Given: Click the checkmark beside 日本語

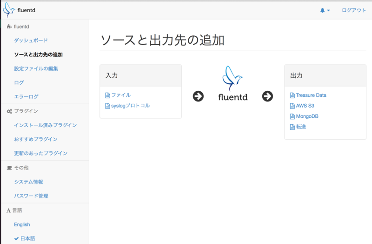Looking at the screenshot, I should pos(16,238).
